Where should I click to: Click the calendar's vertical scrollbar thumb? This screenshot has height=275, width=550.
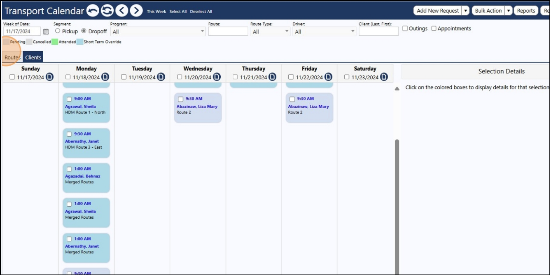397,207
